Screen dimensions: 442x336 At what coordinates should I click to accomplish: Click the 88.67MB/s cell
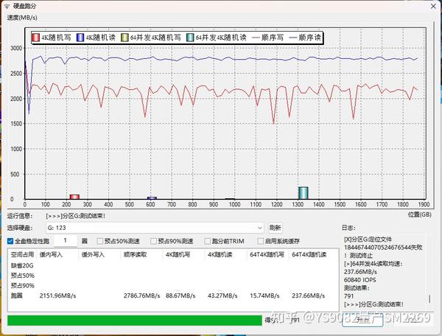pyautogui.click(x=180, y=295)
